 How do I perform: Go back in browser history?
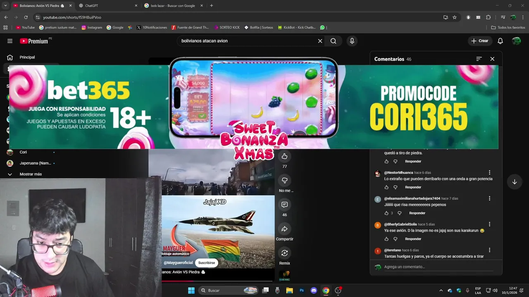(6, 17)
